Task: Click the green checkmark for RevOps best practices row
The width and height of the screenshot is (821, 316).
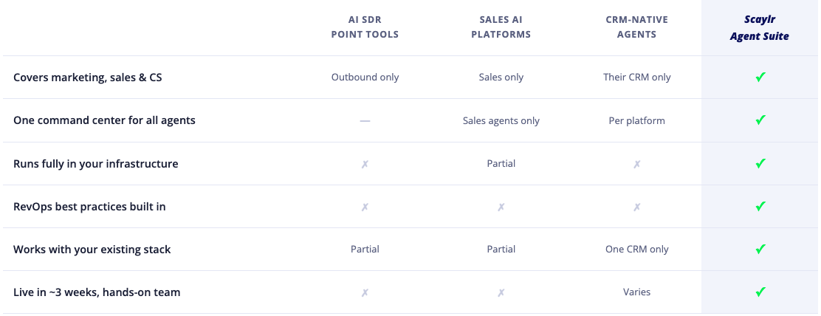Action: [760, 207]
